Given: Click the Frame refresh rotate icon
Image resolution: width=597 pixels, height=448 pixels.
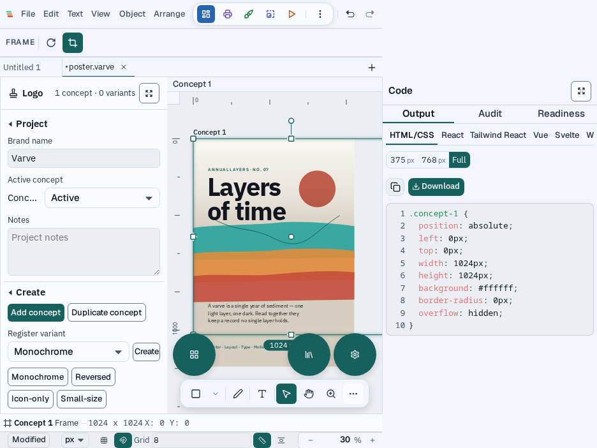Looking at the screenshot, I should [51, 42].
